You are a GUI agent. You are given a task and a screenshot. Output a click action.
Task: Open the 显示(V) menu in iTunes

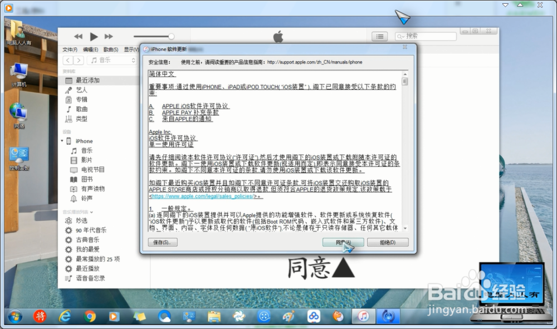coord(131,50)
